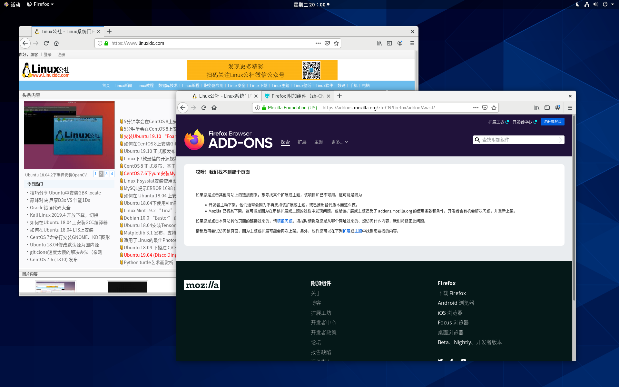Open the power system menu arrow
The image size is (619, 387).
pos(613,4)
